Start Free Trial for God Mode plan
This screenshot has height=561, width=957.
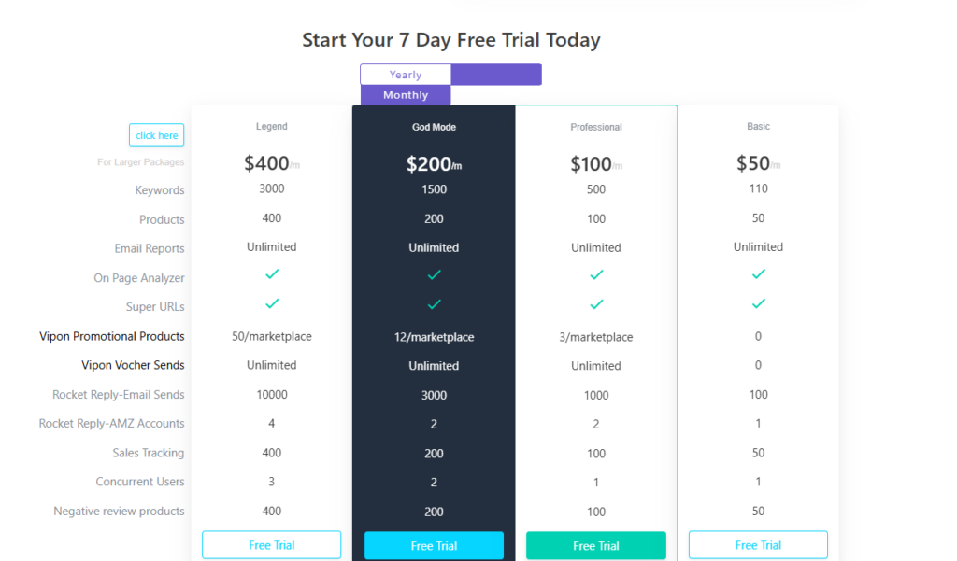[x=434, y=546]
